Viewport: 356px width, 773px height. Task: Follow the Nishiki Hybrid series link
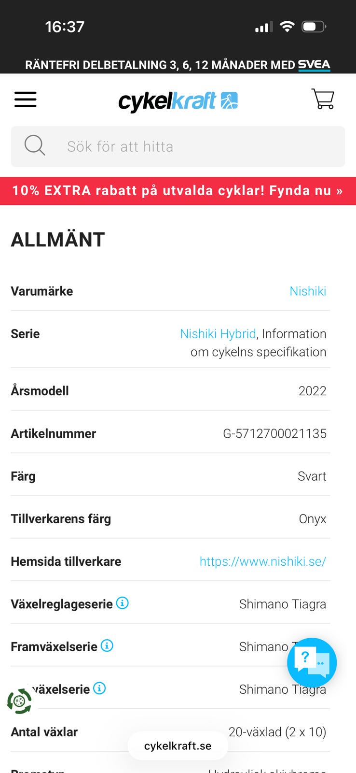(x=218, y=334)
